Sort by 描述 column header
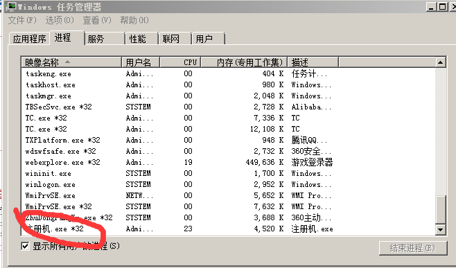Viewport: 456px width, 268px height. [x=313, y=62]
